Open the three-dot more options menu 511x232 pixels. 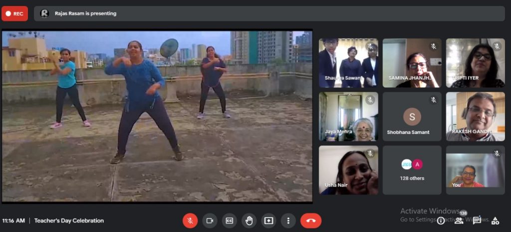(288, 221)
